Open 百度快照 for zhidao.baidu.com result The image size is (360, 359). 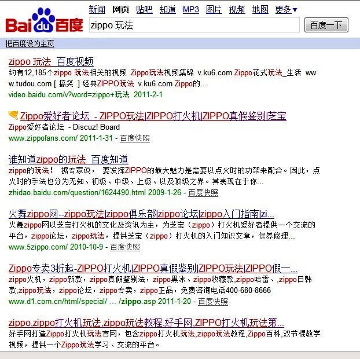point(203,192)
